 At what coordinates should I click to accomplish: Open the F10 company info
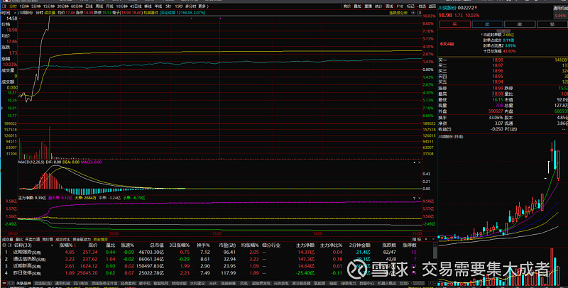click(x=400, y=6)
